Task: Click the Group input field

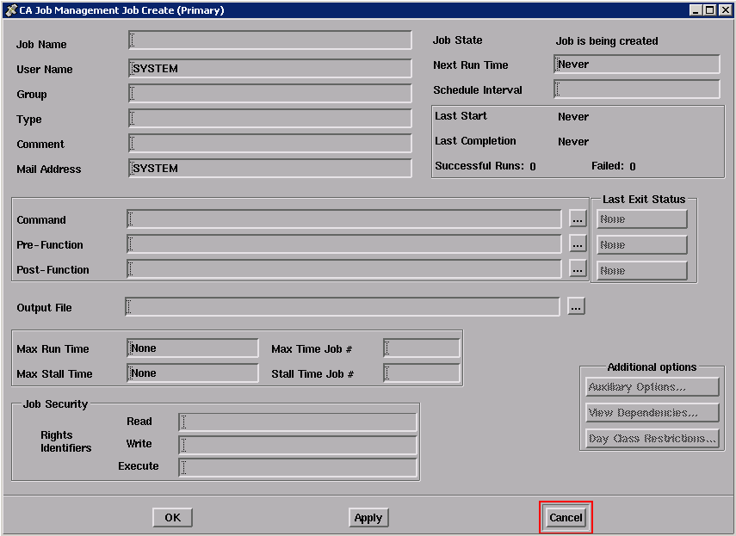Action: [x=269, y=94]
